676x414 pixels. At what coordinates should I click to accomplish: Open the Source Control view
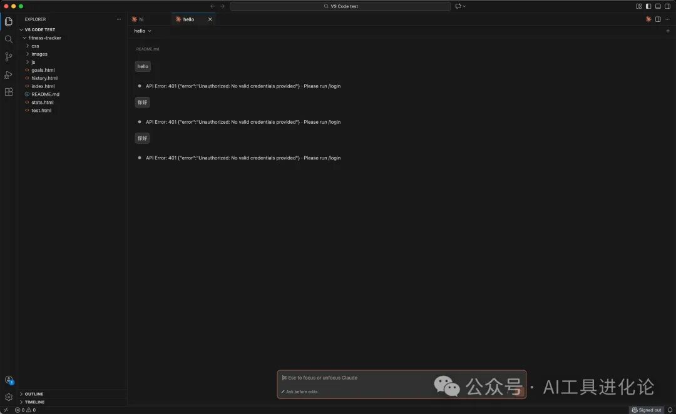coord(9,57)
